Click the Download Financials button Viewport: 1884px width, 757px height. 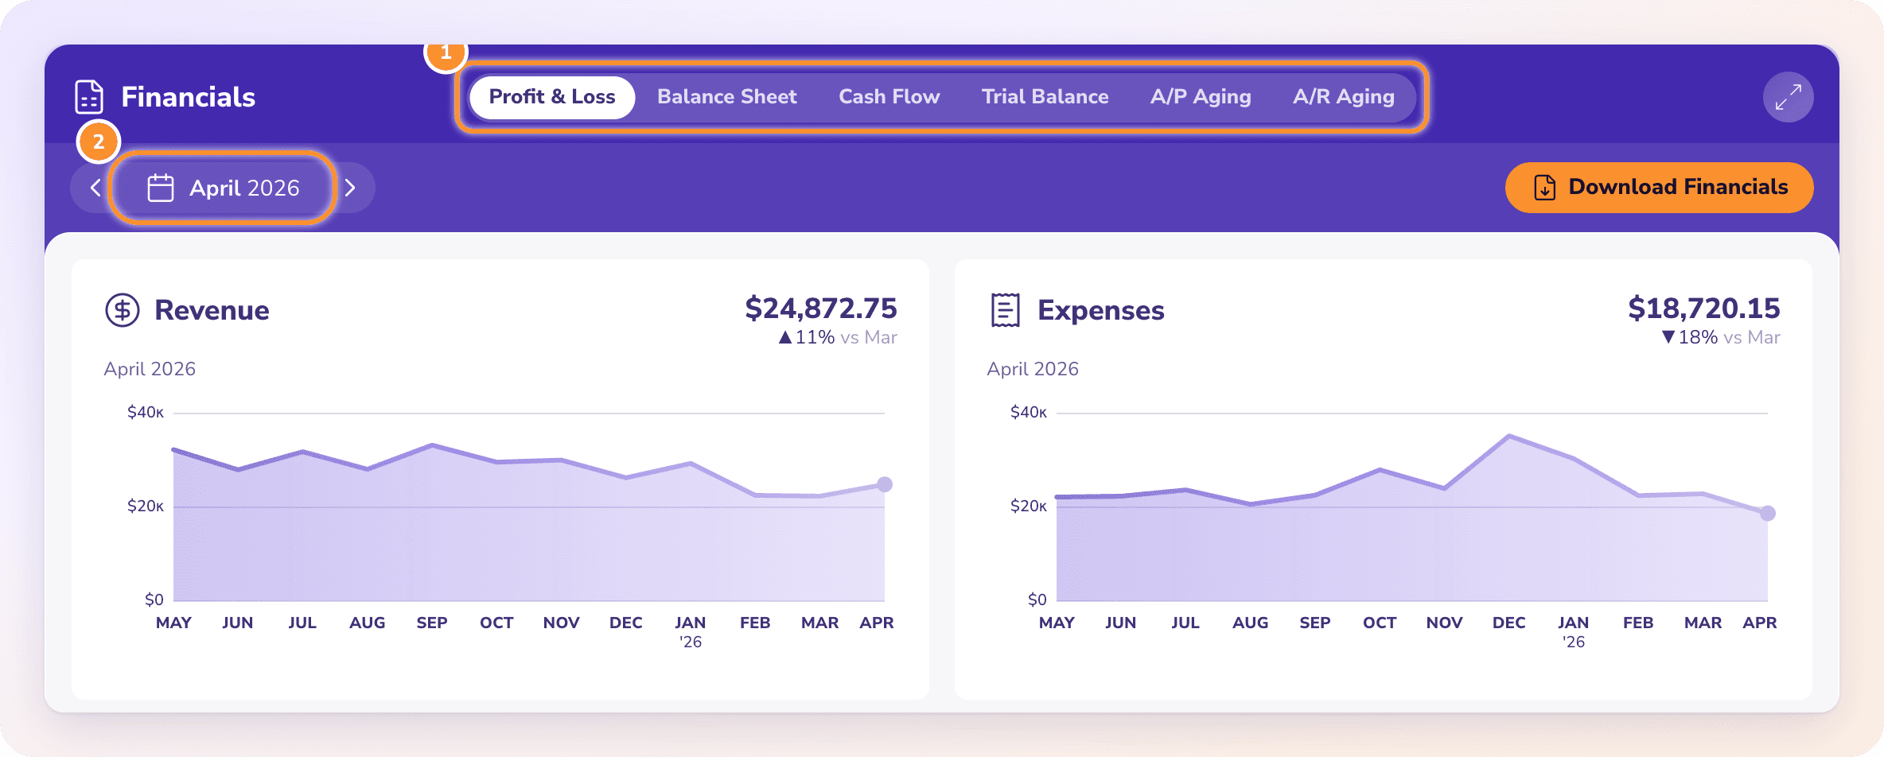coord(1659,188)
